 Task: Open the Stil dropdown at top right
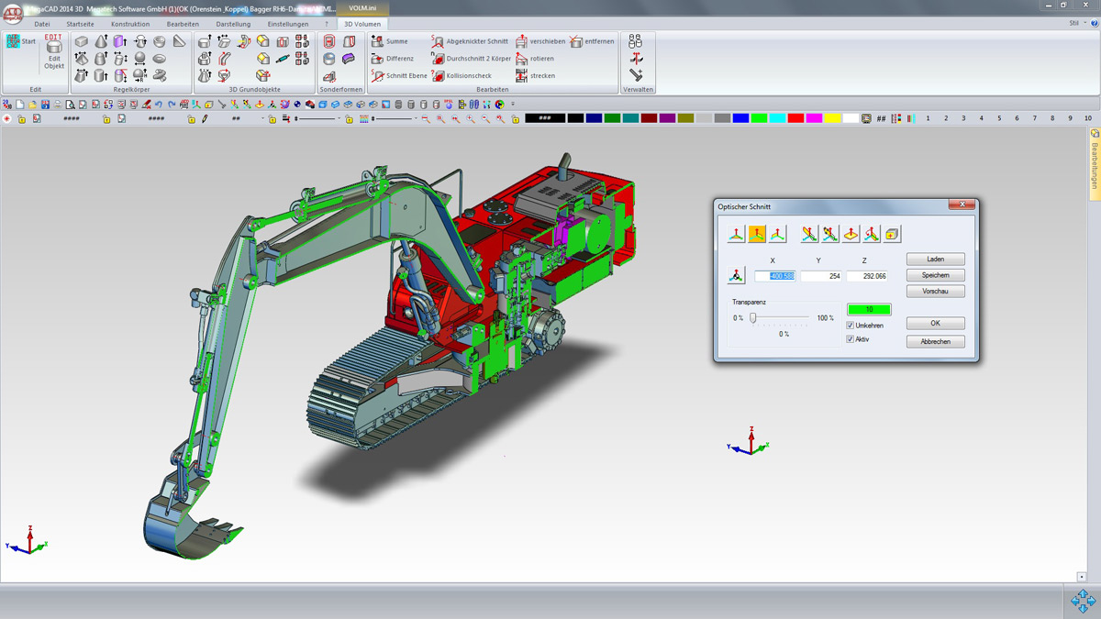pyautogui.click(x=1076, y=23)
